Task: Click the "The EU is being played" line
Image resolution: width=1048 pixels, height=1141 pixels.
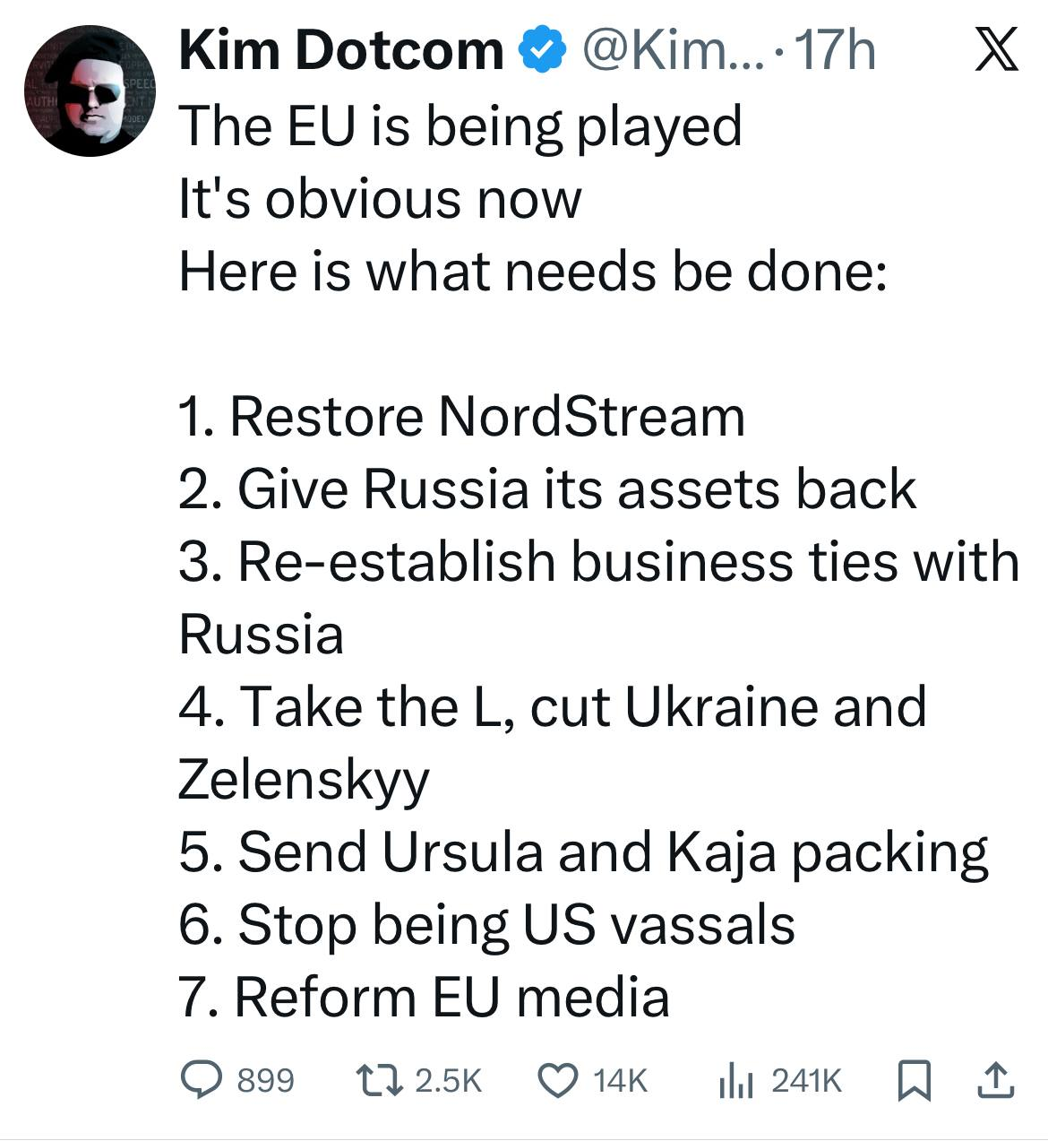Action: (x=460, y=125)
